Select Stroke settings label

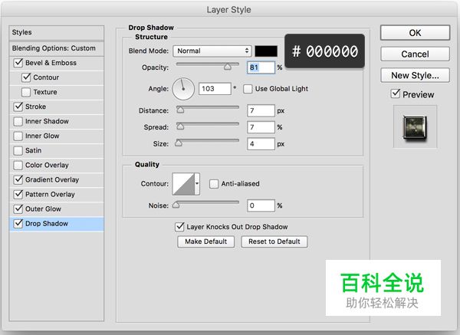click(35, 107)
